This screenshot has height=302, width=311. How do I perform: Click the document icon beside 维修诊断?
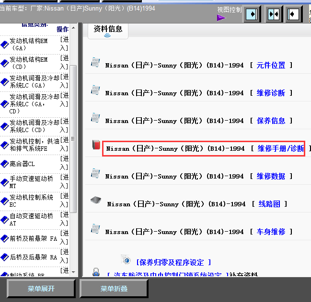(95, 89)
